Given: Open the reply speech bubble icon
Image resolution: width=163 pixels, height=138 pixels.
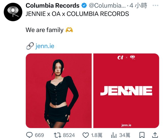Looking at the screenshot, I should point(29,135).
